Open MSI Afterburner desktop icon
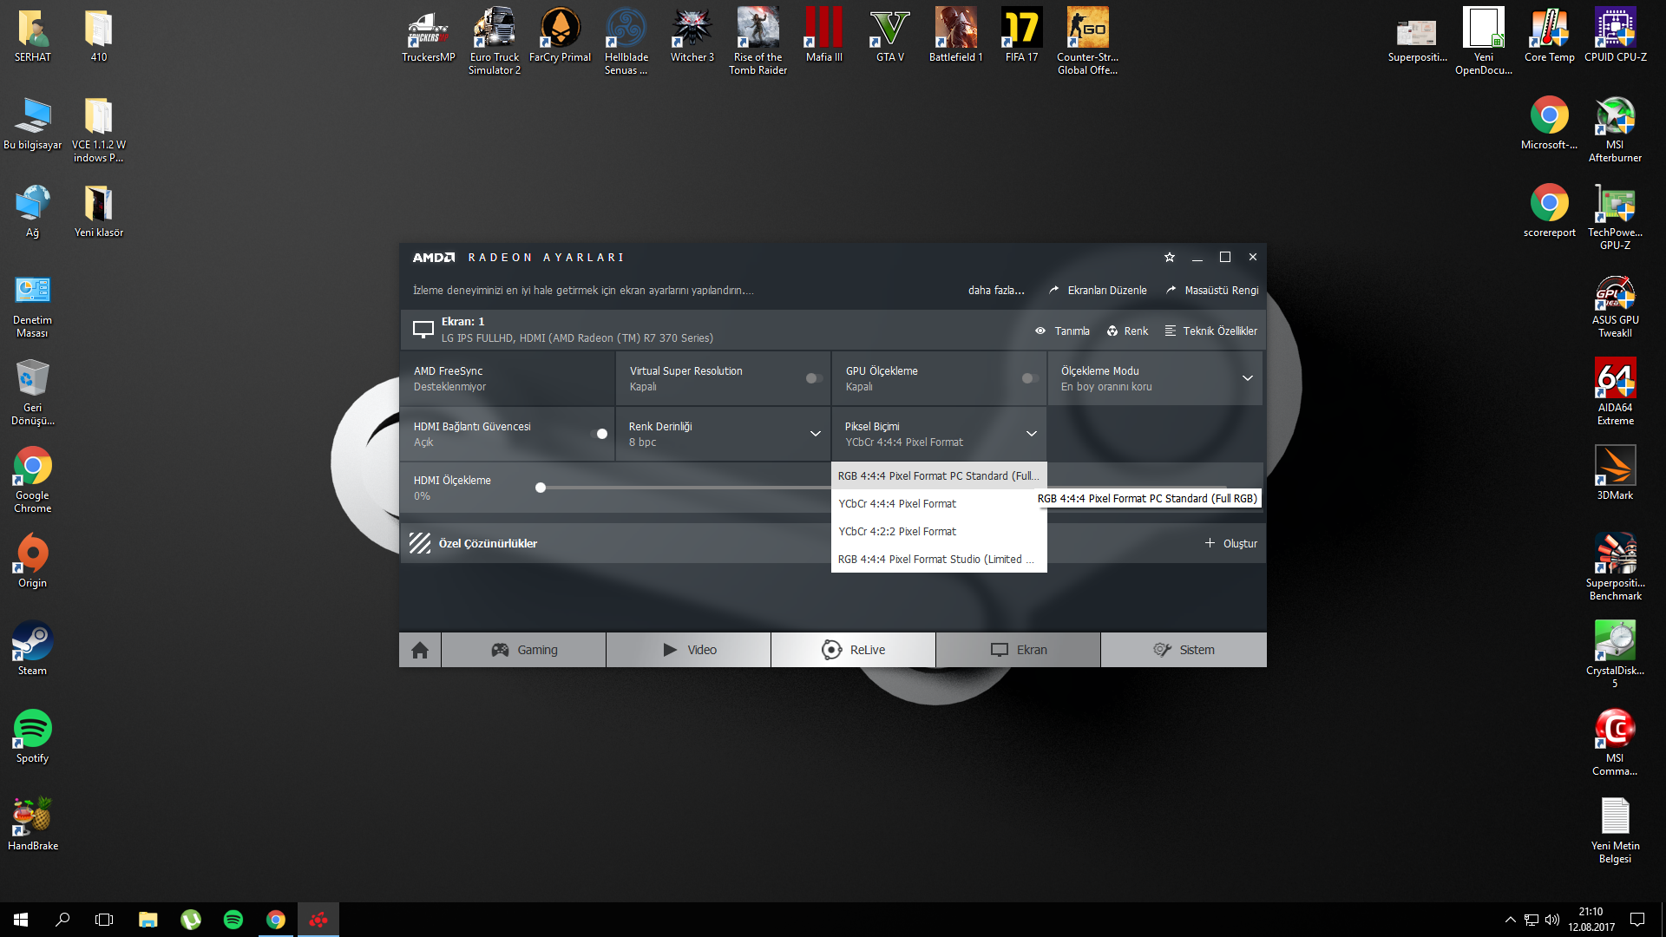1666x937 pixels. 1616,128
